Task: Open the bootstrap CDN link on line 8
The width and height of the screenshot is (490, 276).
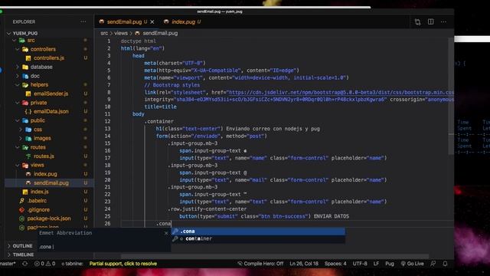Action: tap(341, 92)
